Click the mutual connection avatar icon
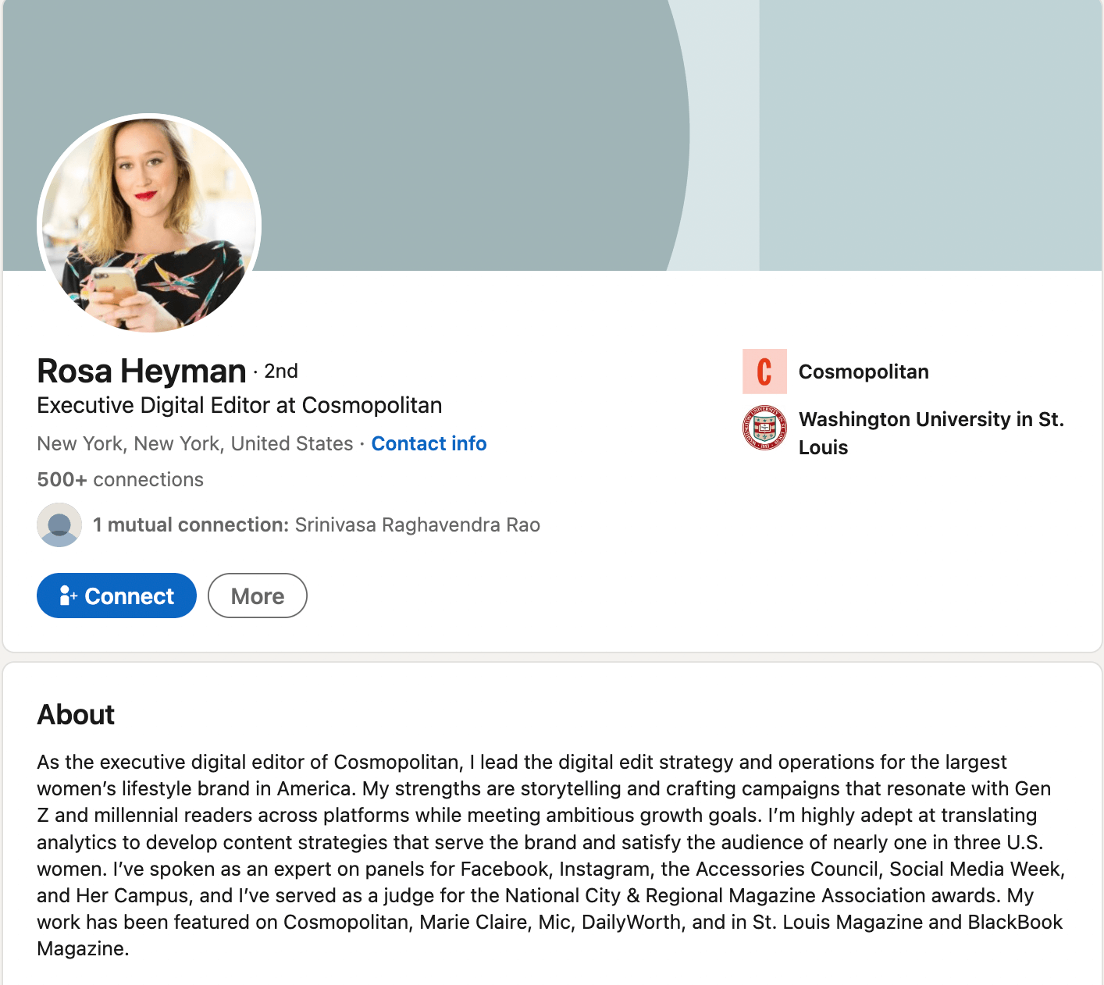The height and width of the screenshot is (985, 1104). pyautogui.click(x=59, y=525)
